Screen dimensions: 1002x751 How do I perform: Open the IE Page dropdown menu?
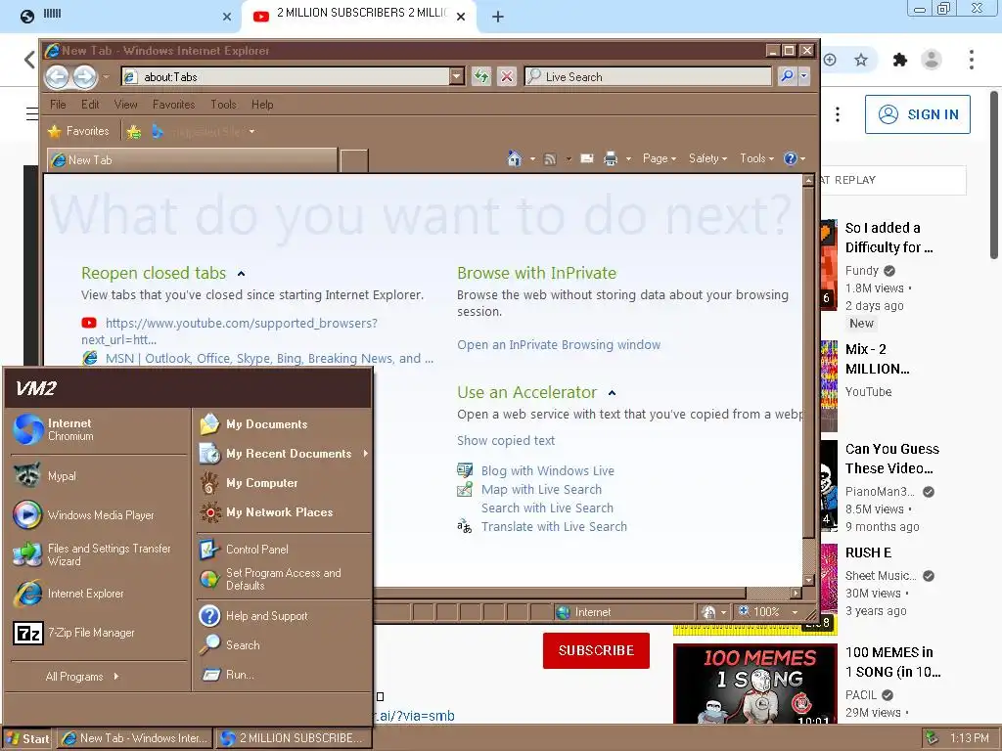(659, 158)
